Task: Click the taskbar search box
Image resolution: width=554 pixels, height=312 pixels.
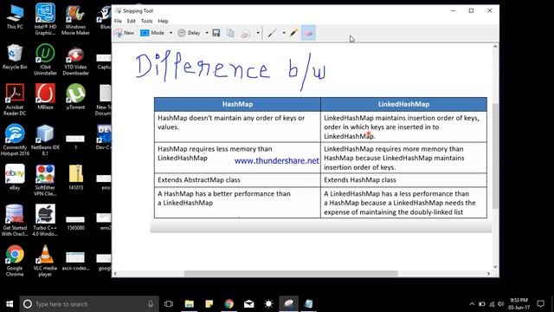Action: tap(89, 304)
